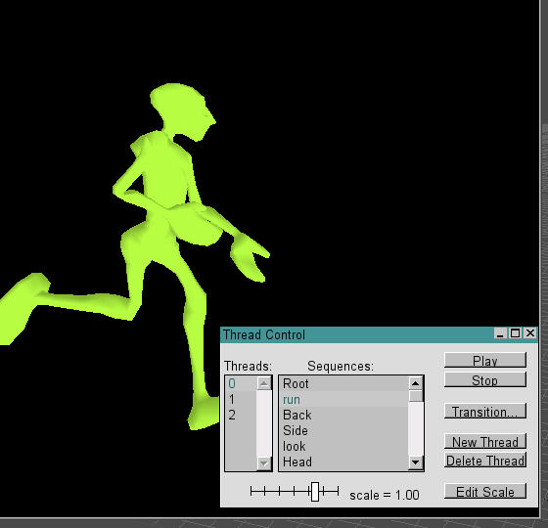
Task: Click Threads list scroll down arrow
Action: pyautogui.click(x=264, y=463)
